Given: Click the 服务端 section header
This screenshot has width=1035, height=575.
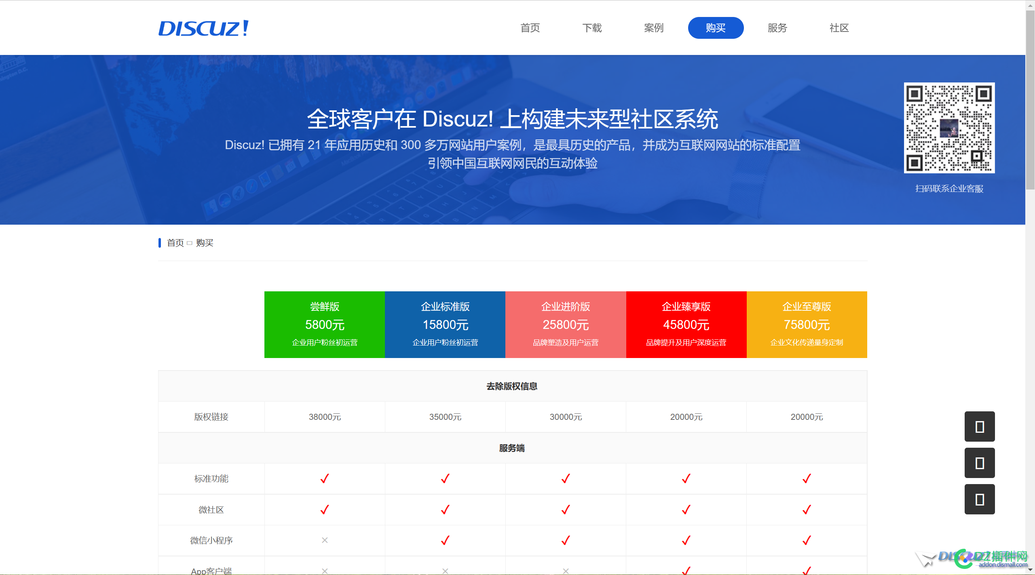Looking at the screenshot, I should (x=512, y=448).
